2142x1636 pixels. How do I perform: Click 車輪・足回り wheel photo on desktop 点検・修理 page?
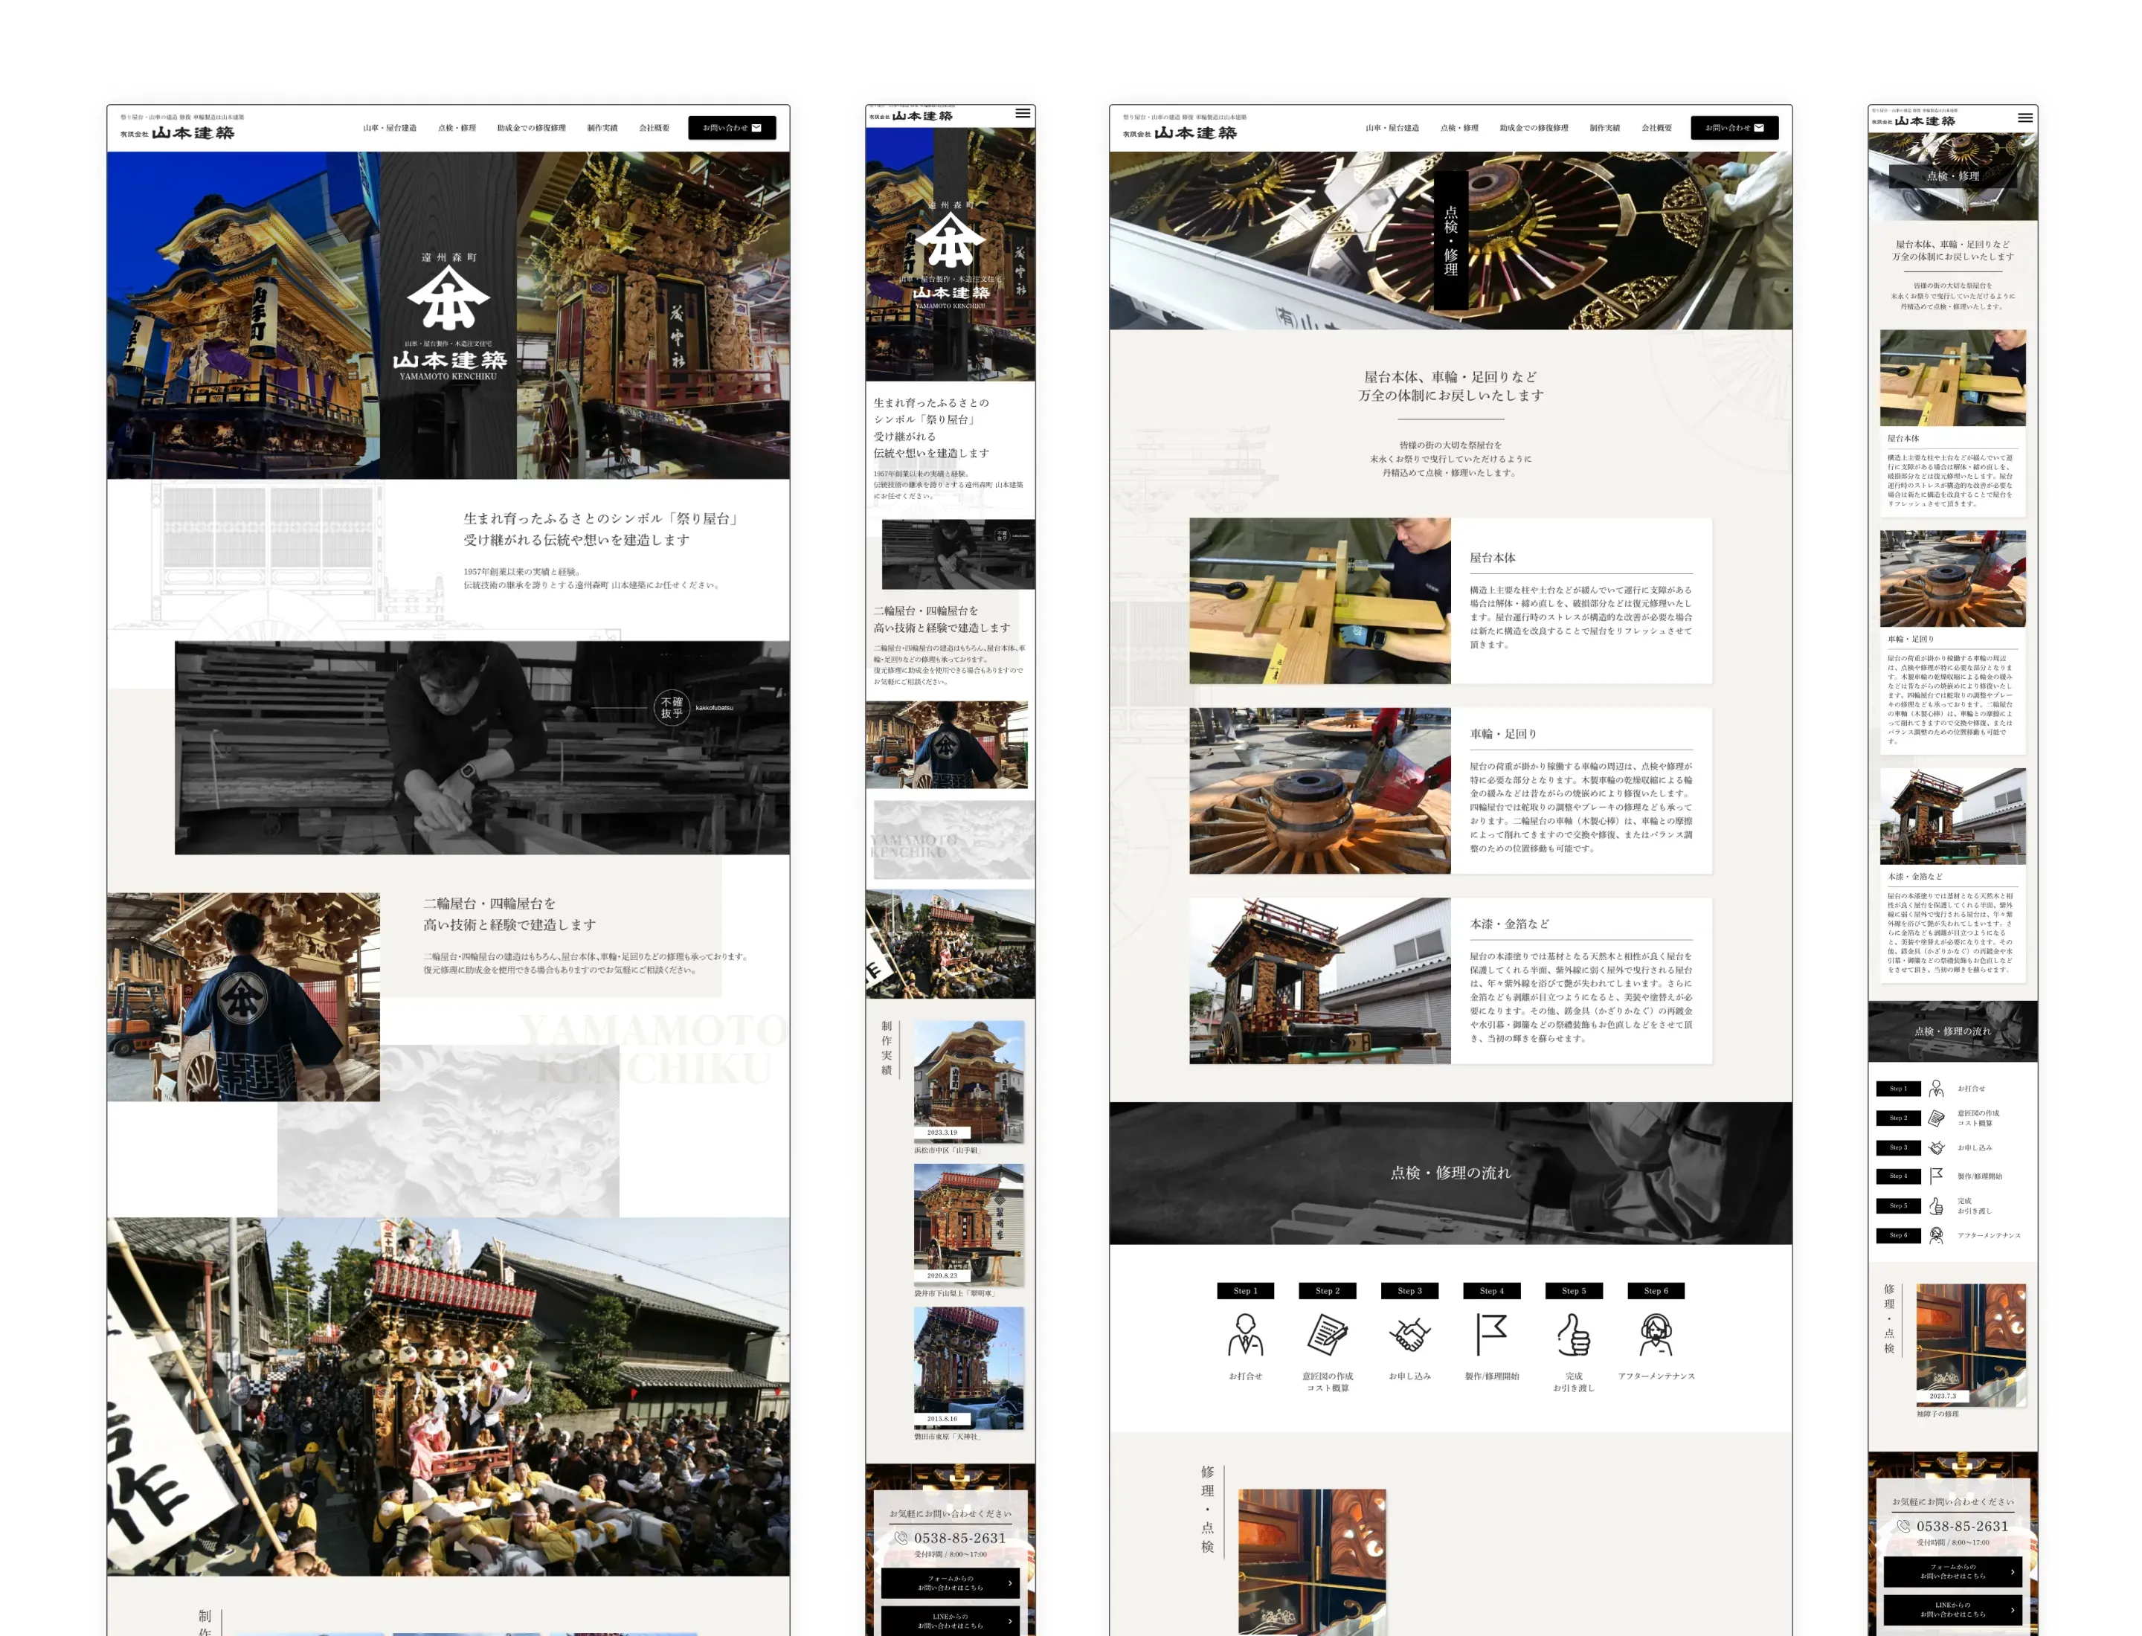click(x=1319, y=790)
